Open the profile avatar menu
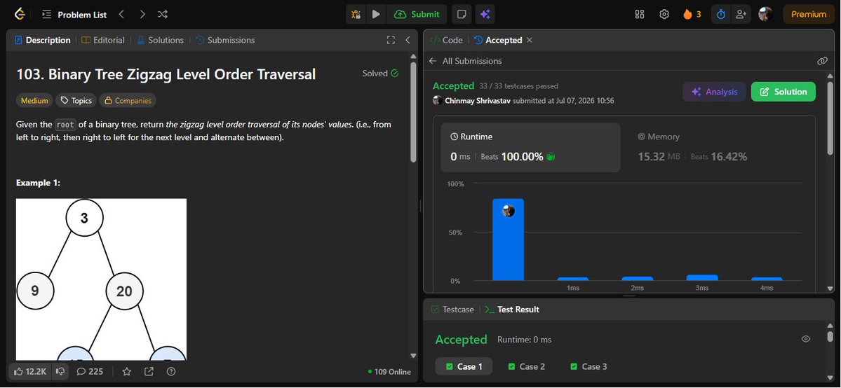This screenshot has height=388, width=841. click(x=765, y=15)
